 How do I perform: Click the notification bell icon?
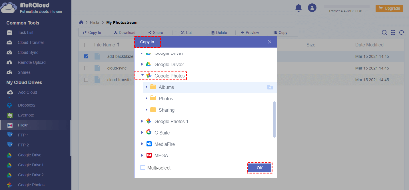tap(298, 8)
